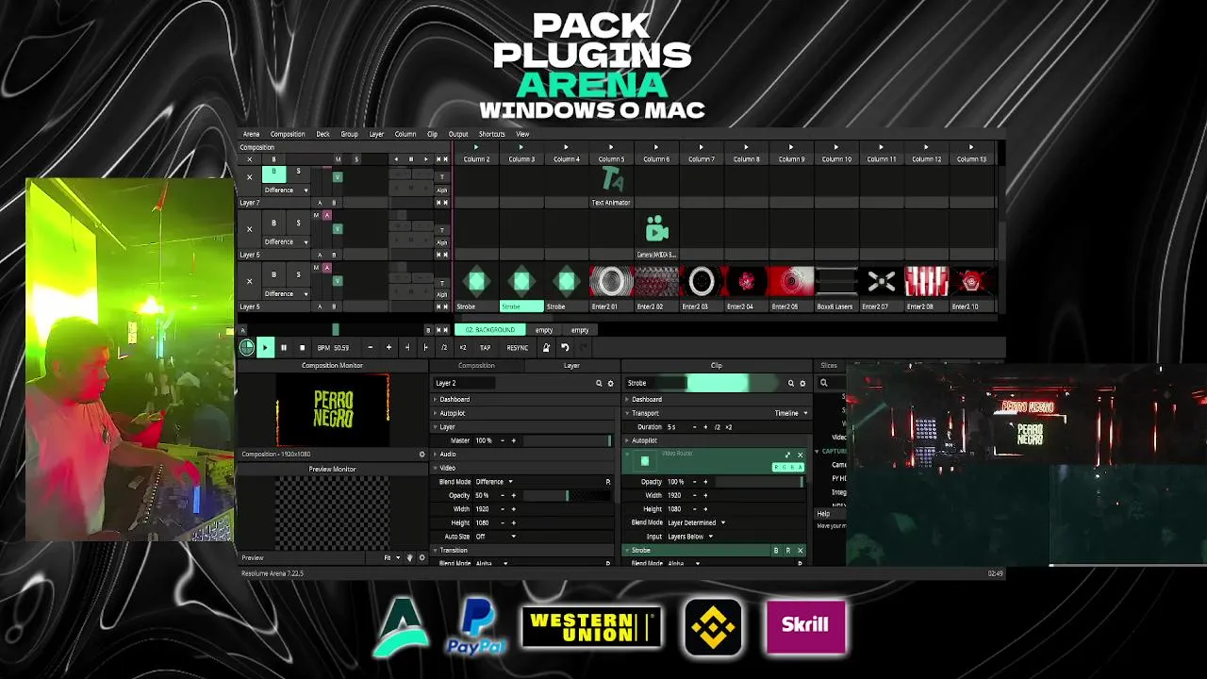
Task: Toggle the metronome icon next to RESYNC
Action: click(546, 348)
